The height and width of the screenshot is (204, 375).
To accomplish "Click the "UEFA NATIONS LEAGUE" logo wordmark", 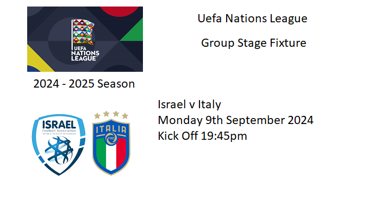I will [85, 54].
